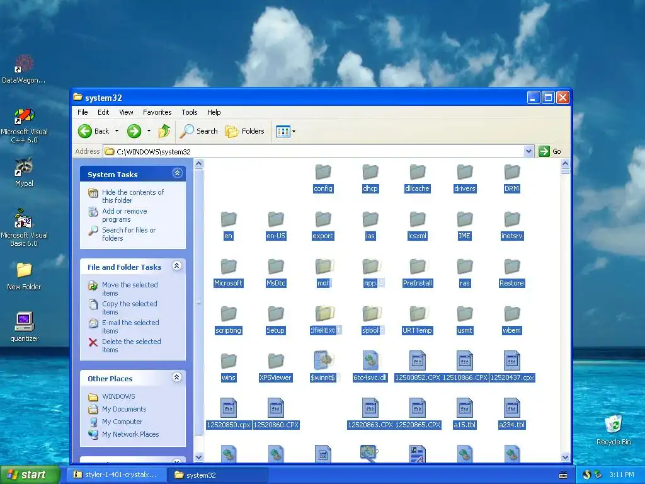Select the export folder icon
645x484 pixels.
[x=323, y=219]
